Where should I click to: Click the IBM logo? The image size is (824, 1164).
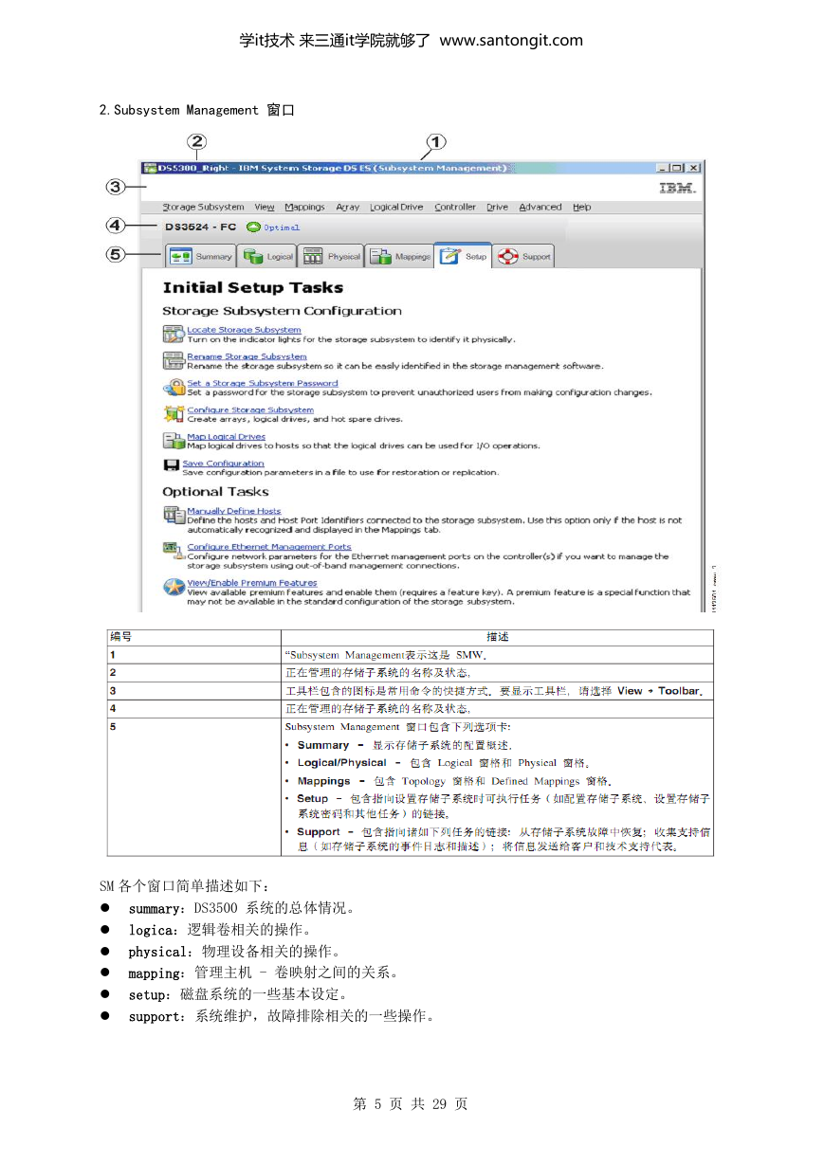678,189
